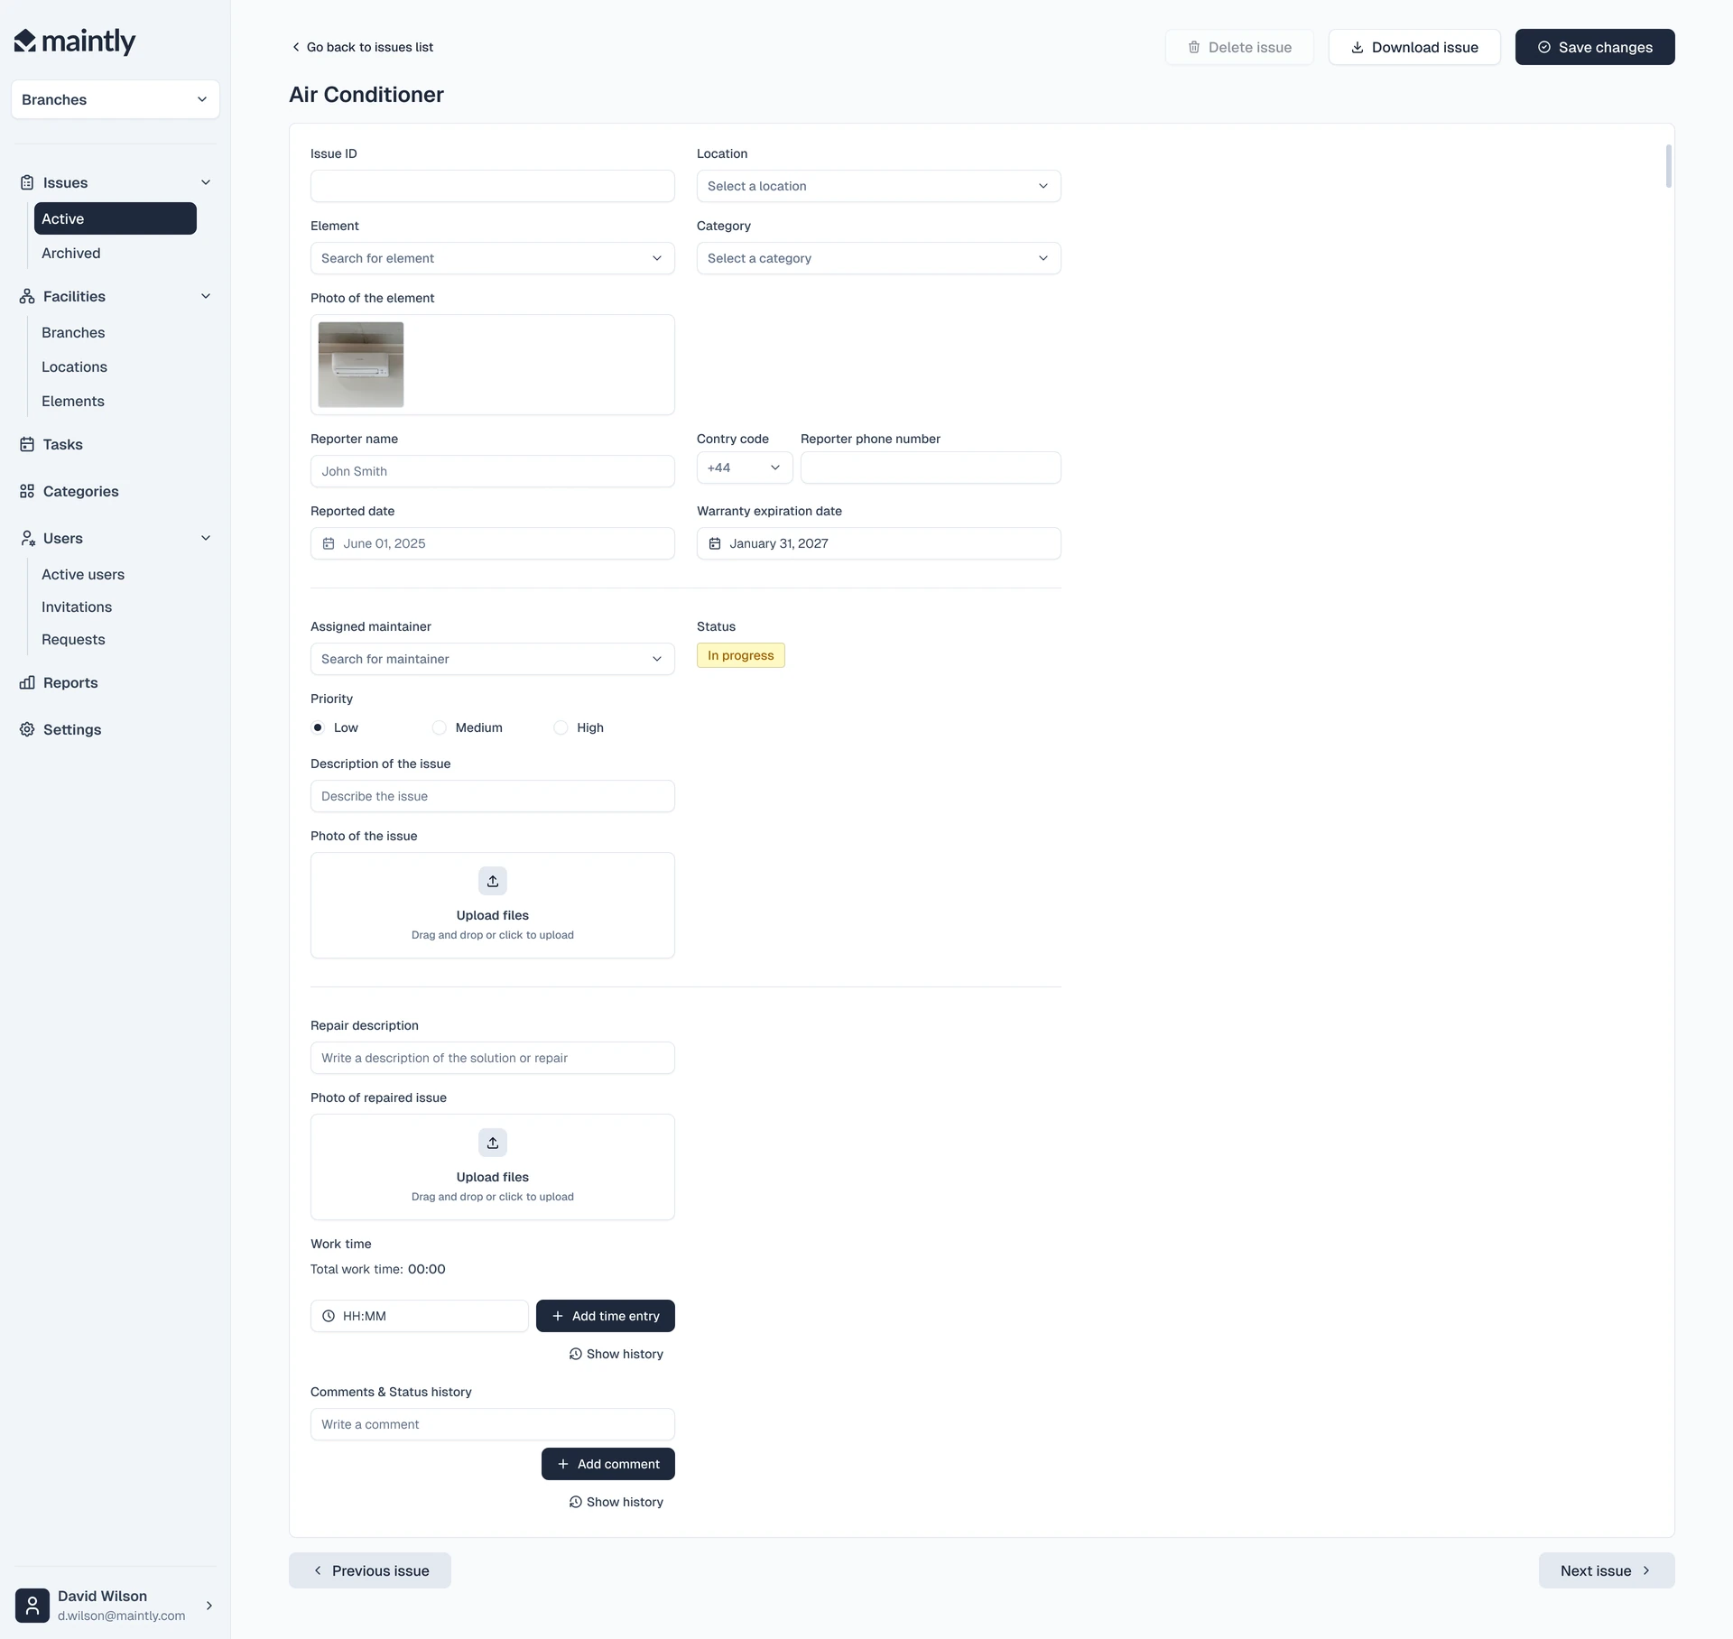
Task: Click the Add time entry button
Action: click(x=606, y=1316)
